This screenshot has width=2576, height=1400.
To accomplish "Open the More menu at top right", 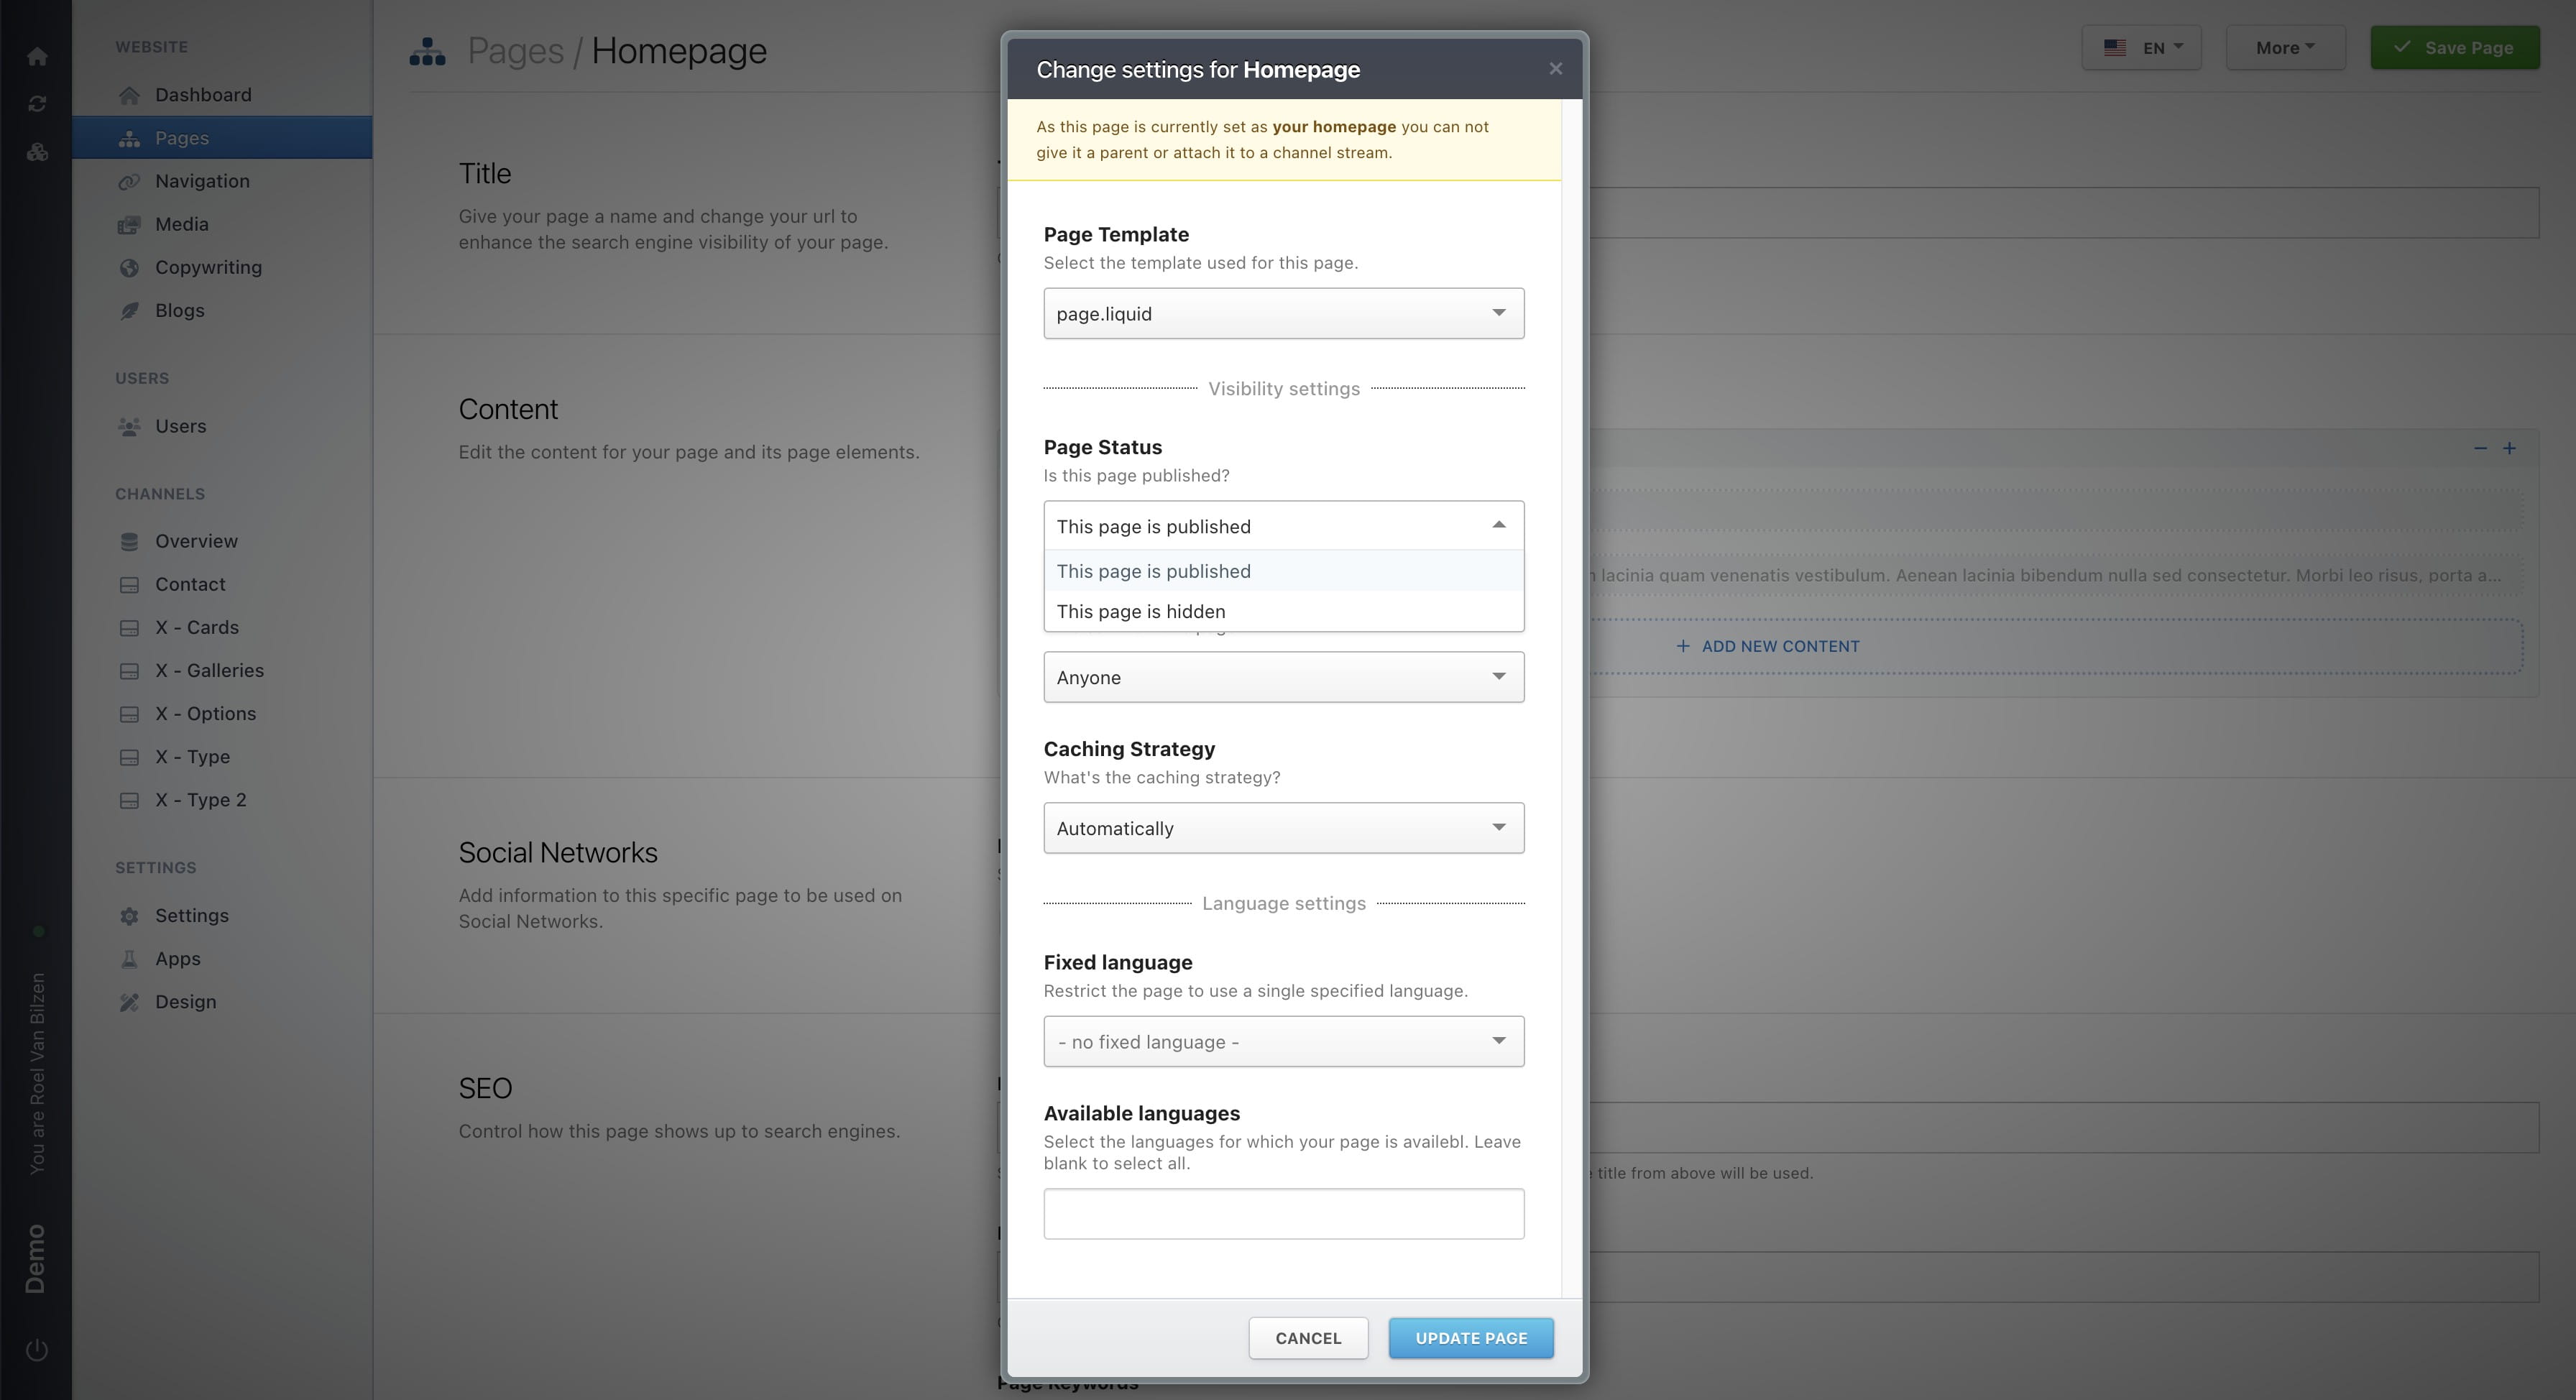I will (x=2286, y=47).
